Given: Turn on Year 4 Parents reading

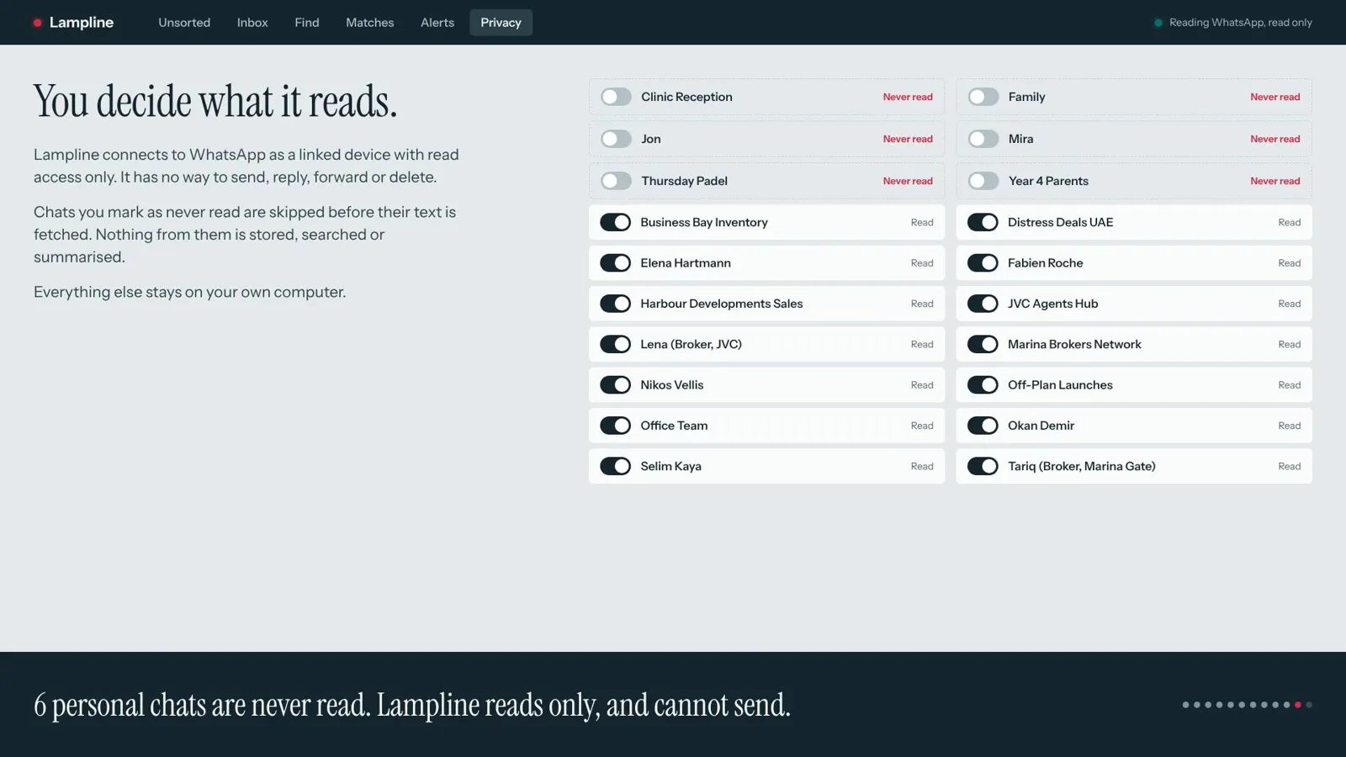Looking at the screenshot, I should [x=983, y=181].
